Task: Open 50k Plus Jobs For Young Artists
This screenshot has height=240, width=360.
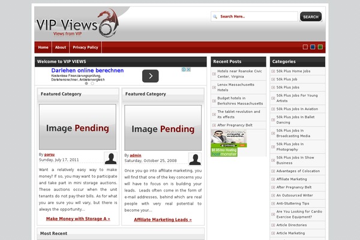Action: point(297,98)
